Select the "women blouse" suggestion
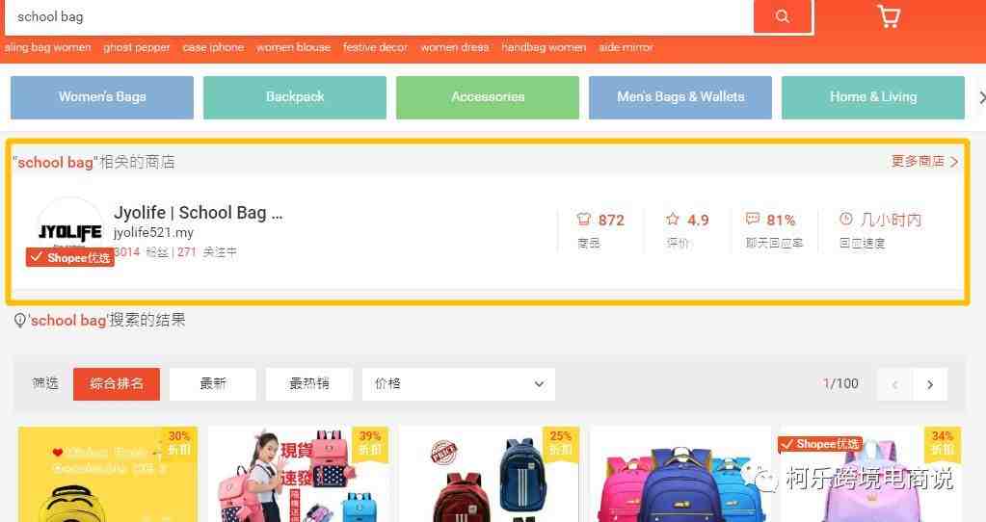The width and height of the screenshot is (986, 522). point(293,47)
